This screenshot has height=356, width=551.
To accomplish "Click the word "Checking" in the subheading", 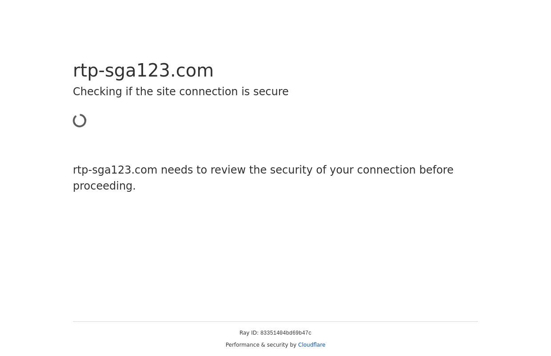I will pyautogui.click(x=97, y=92).
